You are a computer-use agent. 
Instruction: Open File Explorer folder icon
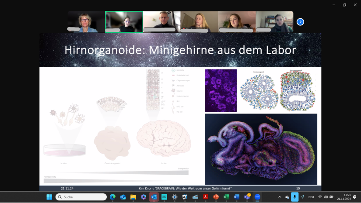133,197
